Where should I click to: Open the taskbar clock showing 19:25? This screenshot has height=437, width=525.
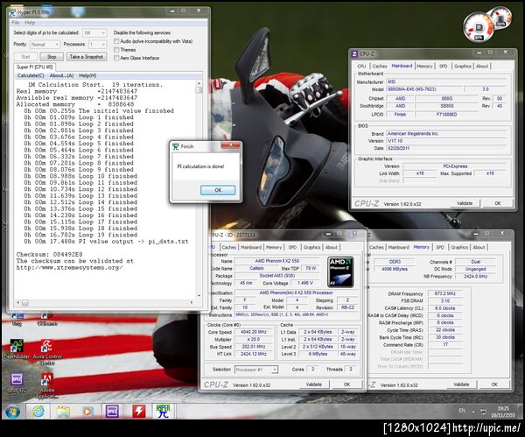(x=503, y=412)
